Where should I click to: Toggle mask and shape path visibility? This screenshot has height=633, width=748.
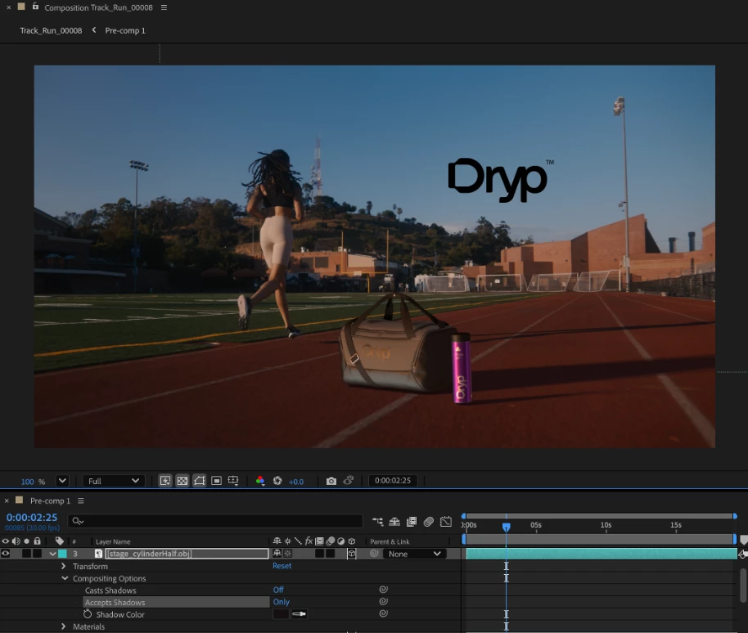200,480
